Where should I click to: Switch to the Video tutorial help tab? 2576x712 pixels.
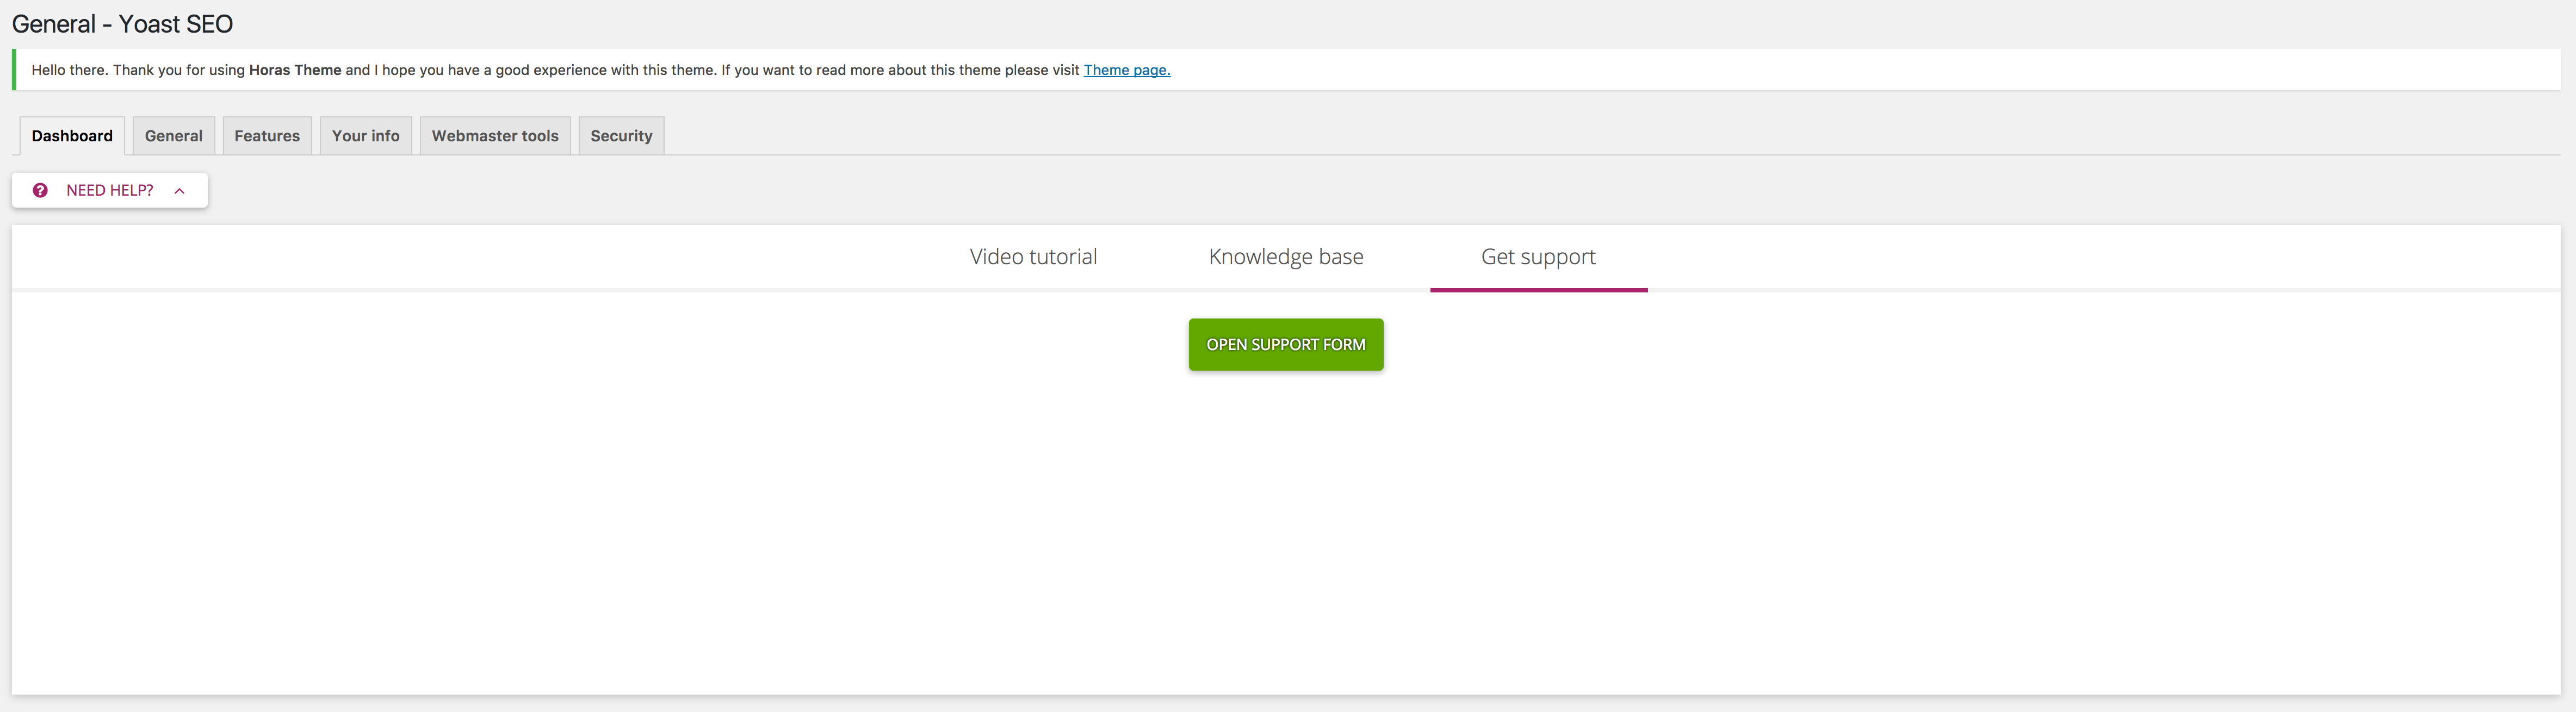[x=1032, y=255]
